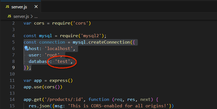Click line number 9 in gutter
This screenshot has height=109, width=217.
[13, 68]
